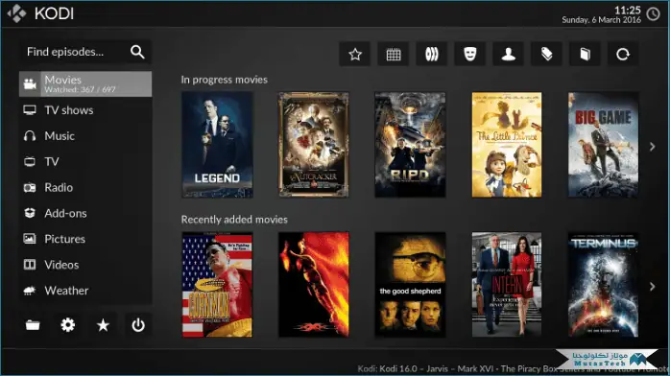Click the cloud Weather icon
This screenshot has width=670, height=376.
pos(30,291)
